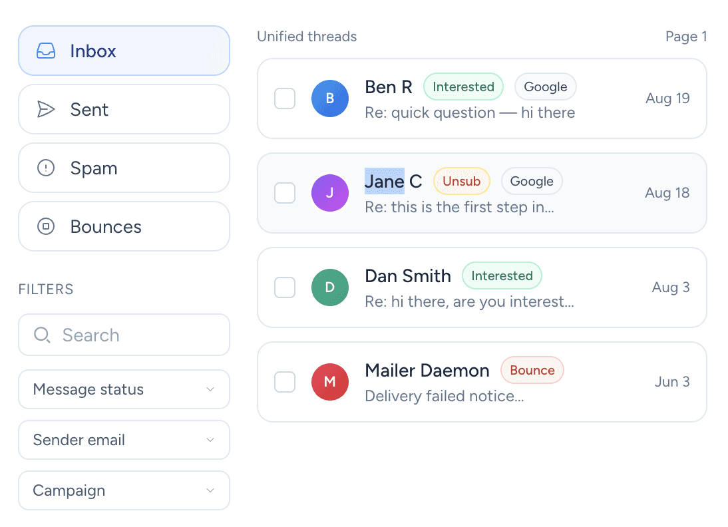Click the search magnifier icon

[x=41, y=335]
